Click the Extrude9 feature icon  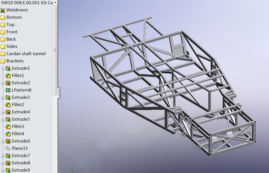[x=8, y=170]
